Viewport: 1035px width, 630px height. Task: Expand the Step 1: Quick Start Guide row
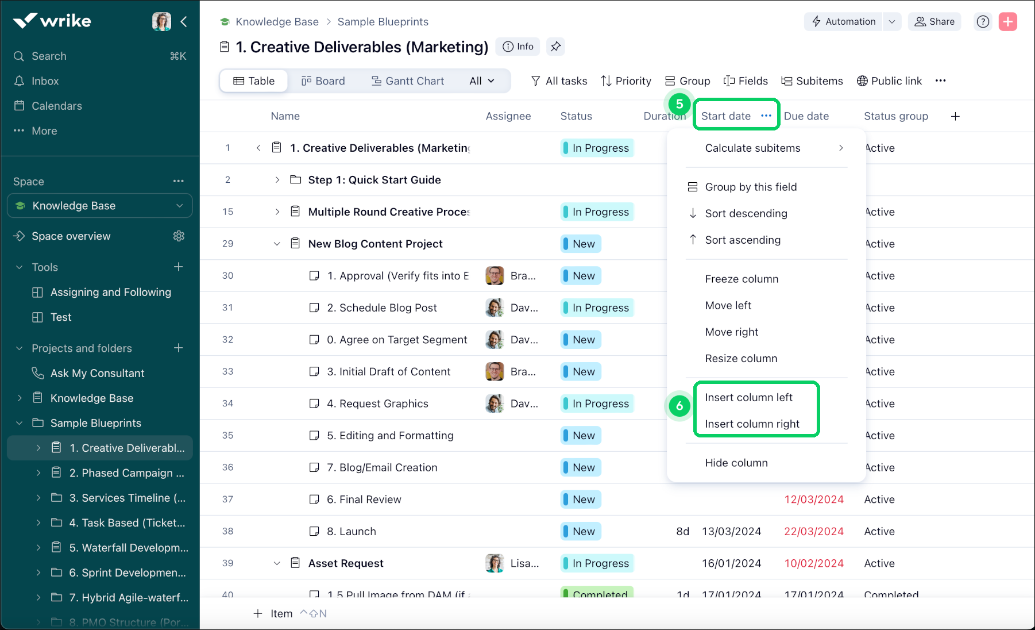(277, 180)
